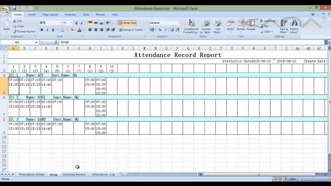Viewport: 331px width, 186px height.
Task: Open Find & Select menu
Action: (x=294, y=26)
